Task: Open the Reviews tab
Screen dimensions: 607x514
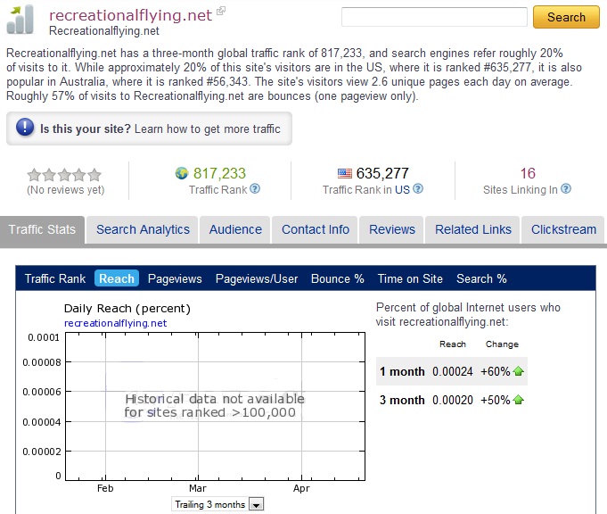Action: point(392,229)
